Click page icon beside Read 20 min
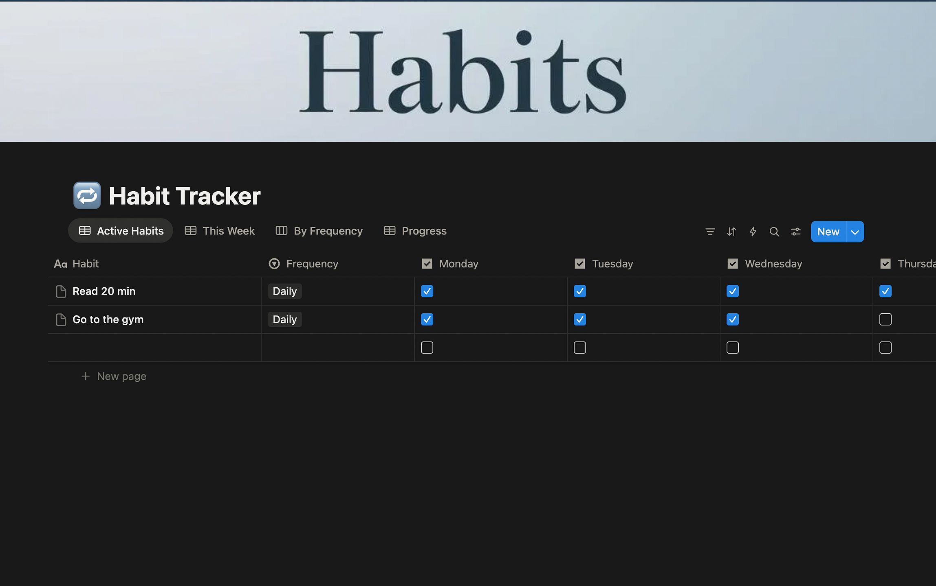This screenshot has width=936, height=586. (61, 291)
